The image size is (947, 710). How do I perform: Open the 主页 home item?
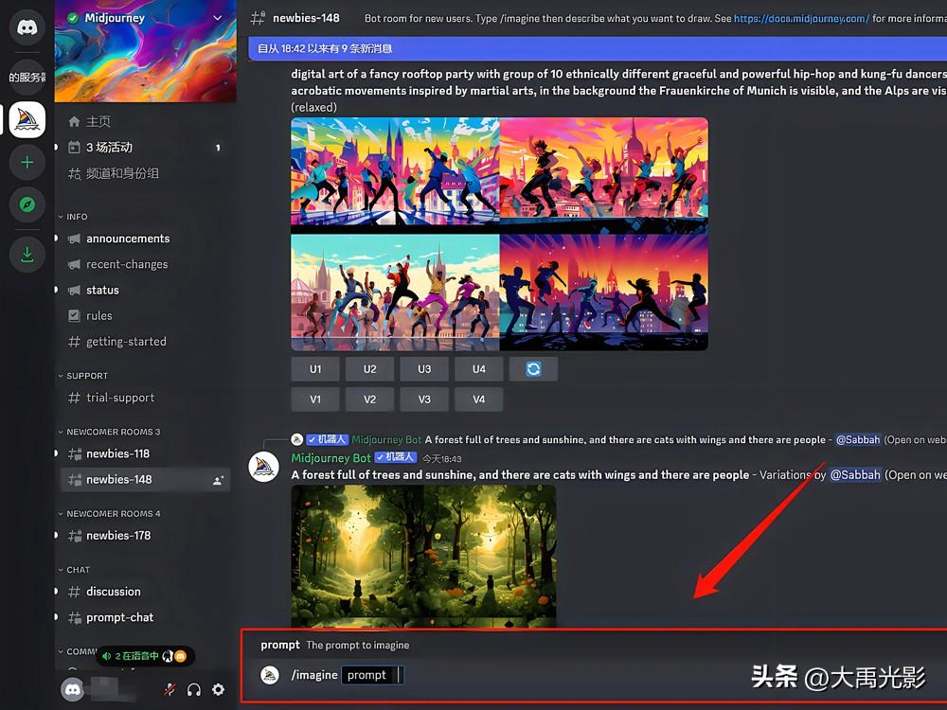pyautogui.click(x=145, y=122)
